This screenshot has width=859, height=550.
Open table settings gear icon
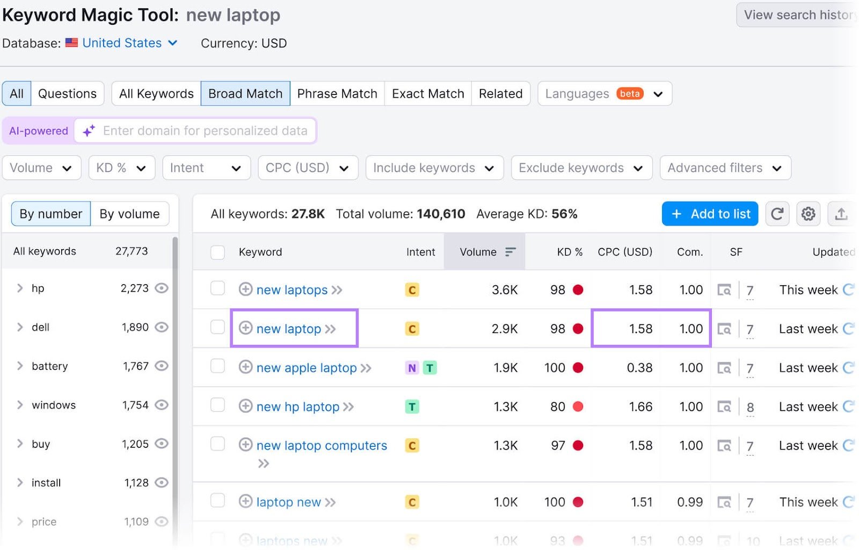point(808,214)
